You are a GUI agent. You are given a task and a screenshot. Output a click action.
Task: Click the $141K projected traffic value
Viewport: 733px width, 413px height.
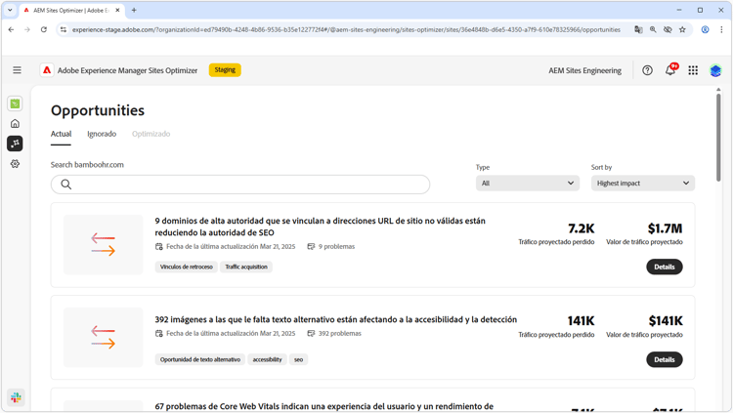(x=666, y=321)
